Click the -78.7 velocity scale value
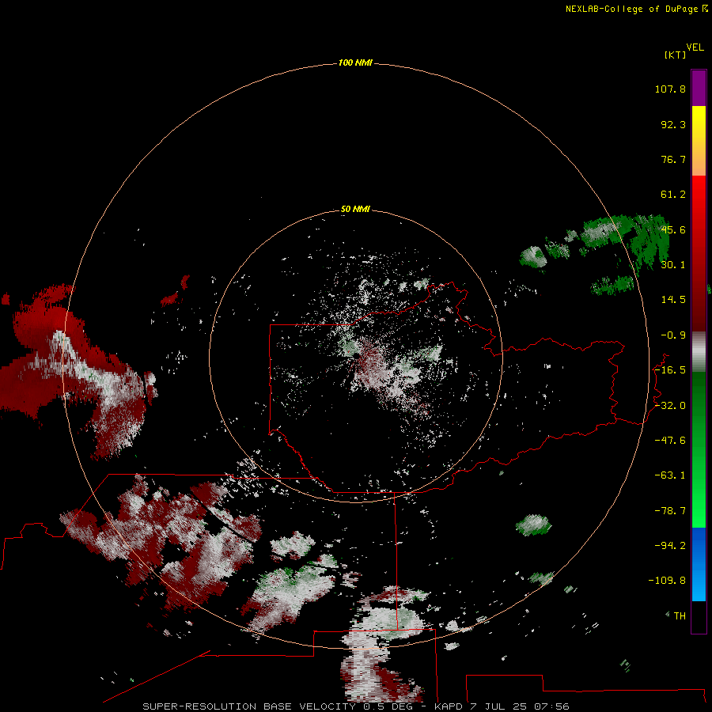This screenshot has width=712, height=712. point(670,511)
